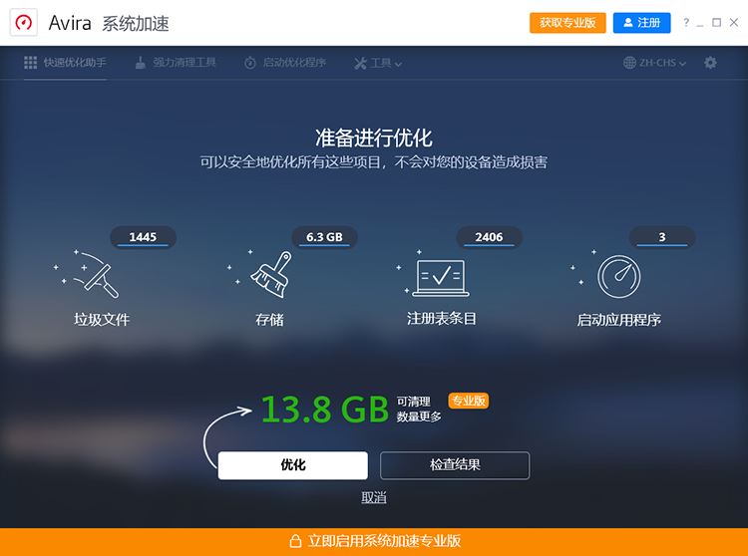Click the 存储 label
The height and width of the screenshot is (556, 748).
coord(269,319)
